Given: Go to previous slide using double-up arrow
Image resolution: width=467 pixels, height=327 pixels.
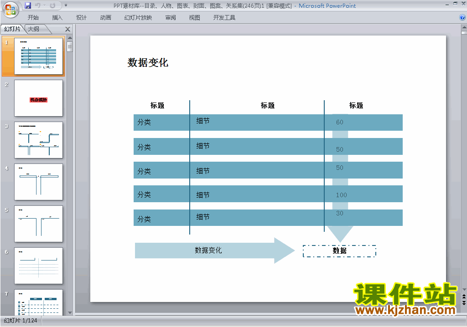Looking at the screenshot, I should (x=464, y=296).
